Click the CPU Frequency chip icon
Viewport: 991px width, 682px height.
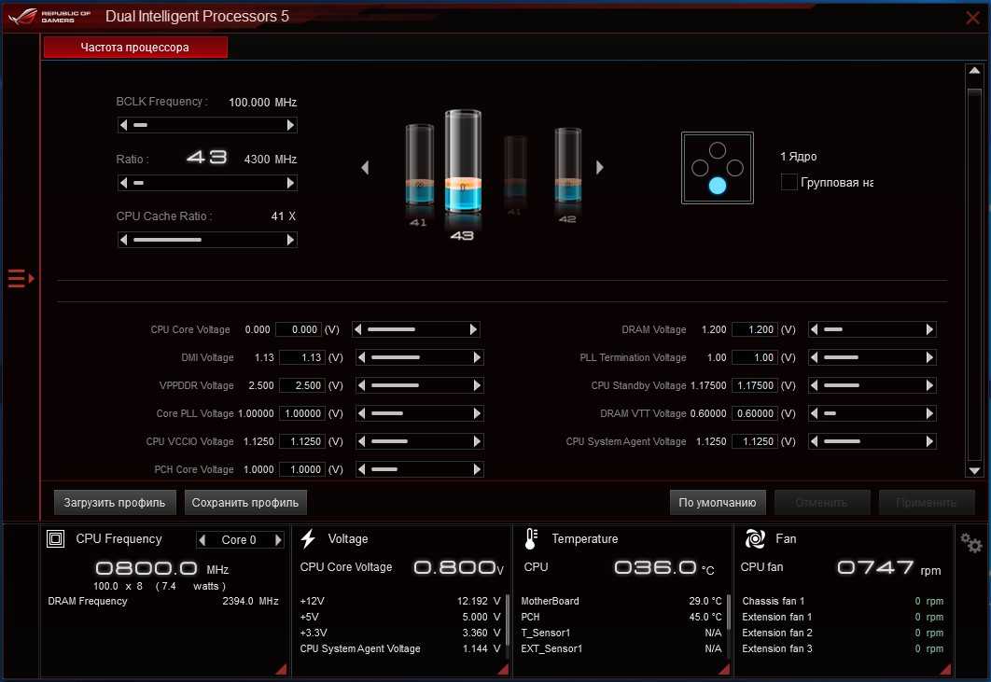point(56,538)
